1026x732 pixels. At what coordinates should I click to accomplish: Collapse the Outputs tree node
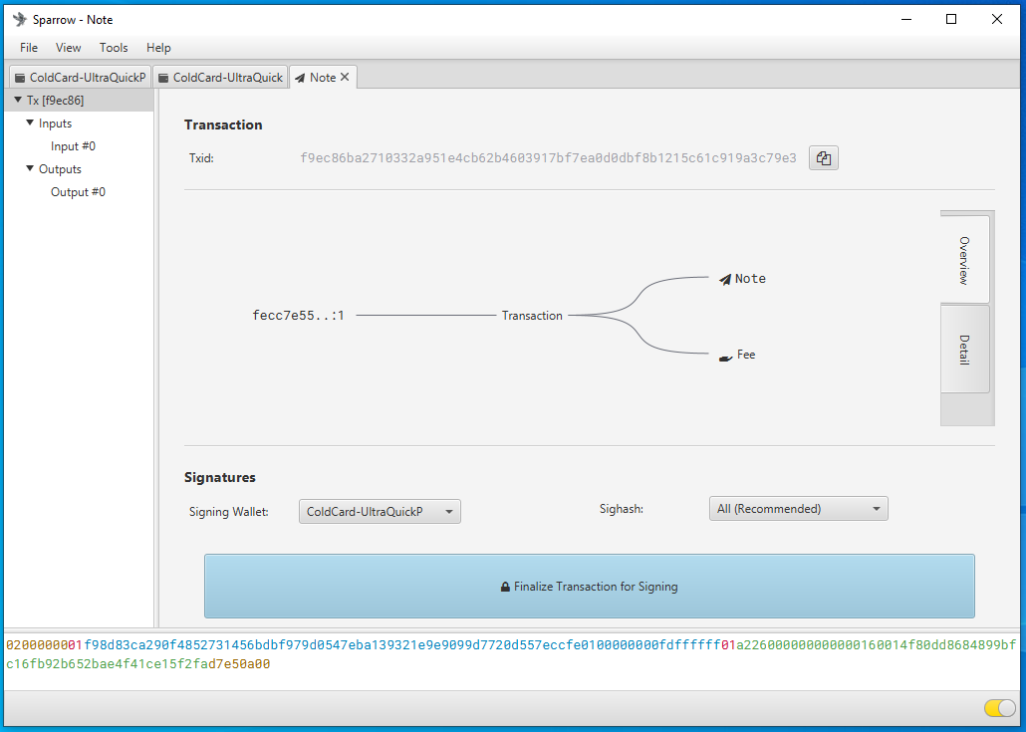tap(30, 168)
